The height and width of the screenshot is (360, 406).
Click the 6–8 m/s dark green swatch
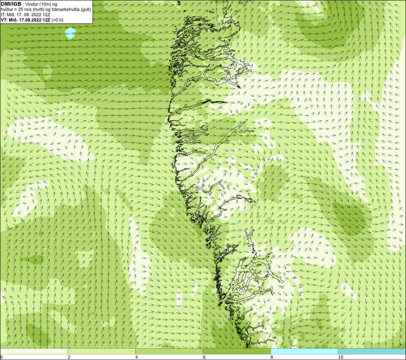coord(237,351)
